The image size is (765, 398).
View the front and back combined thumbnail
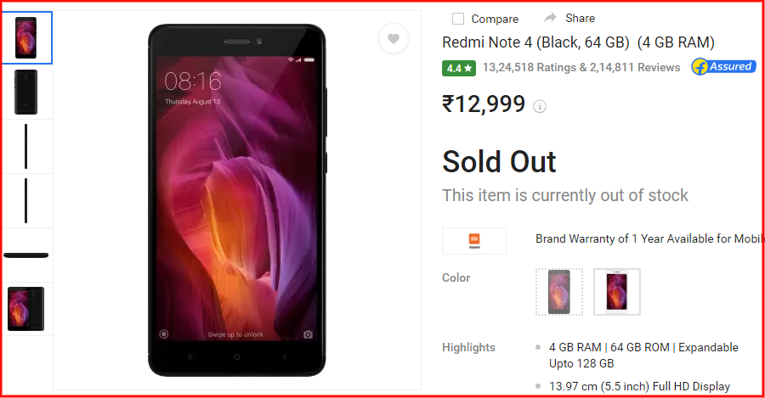click(26, 309)
